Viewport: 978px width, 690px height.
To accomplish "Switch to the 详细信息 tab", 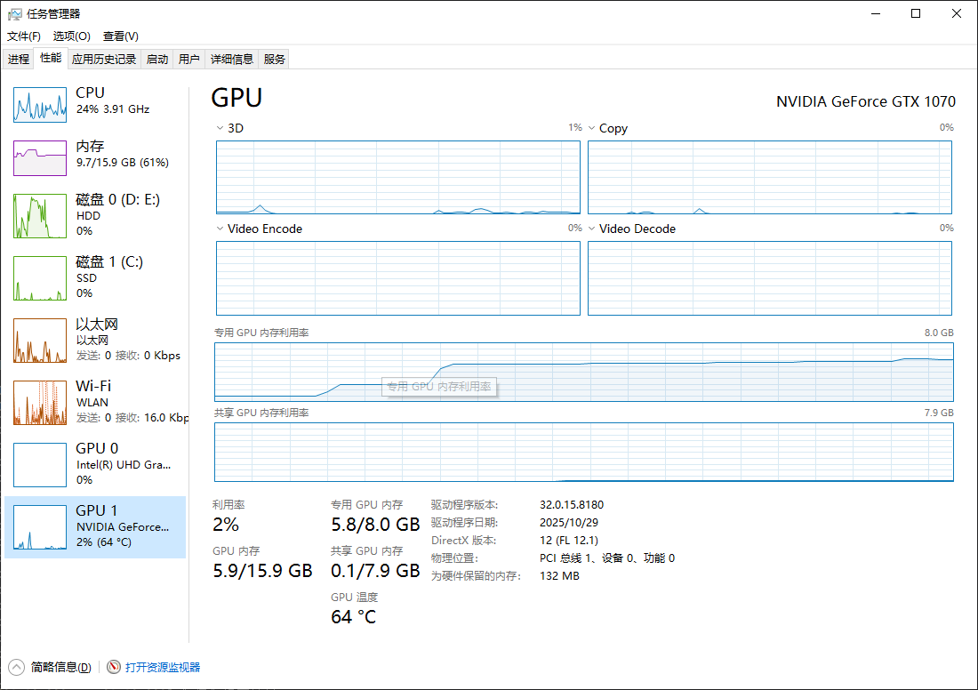I will tap(231, 60).
